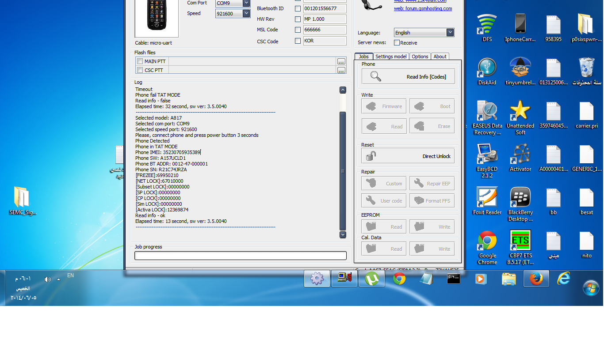Enable the MAIN PTT flash file checkbox
The image size is (604, 339).
click(x=140, y=61)
